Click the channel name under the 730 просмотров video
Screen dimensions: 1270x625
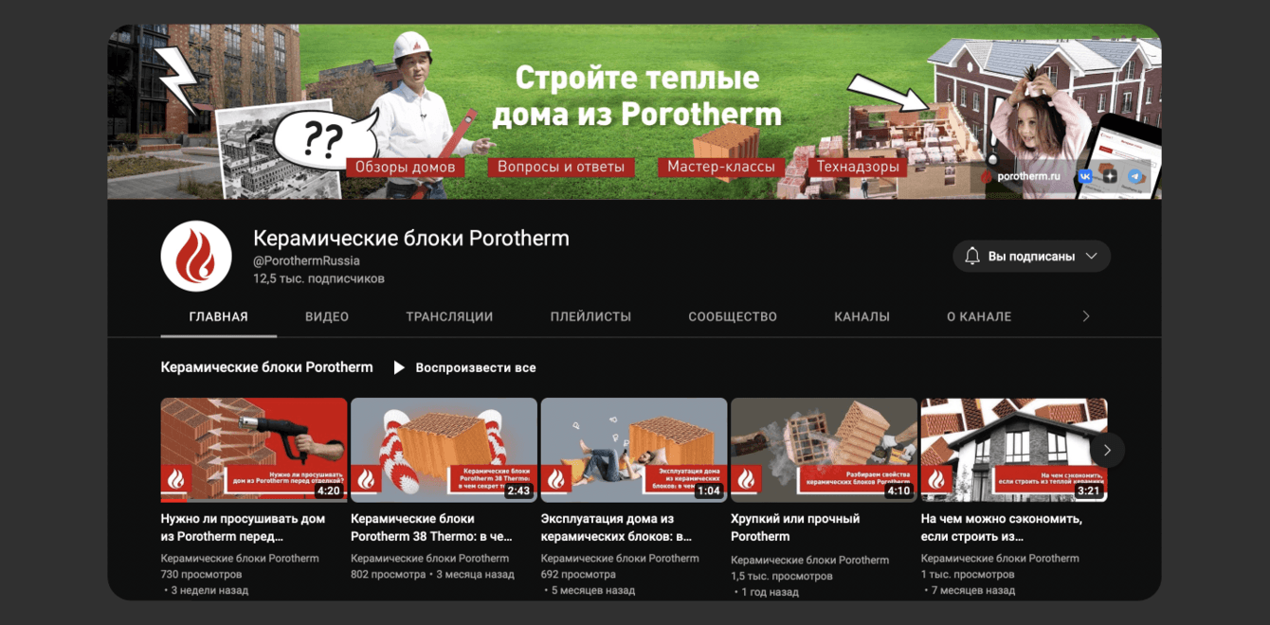(x=240, y=559)
